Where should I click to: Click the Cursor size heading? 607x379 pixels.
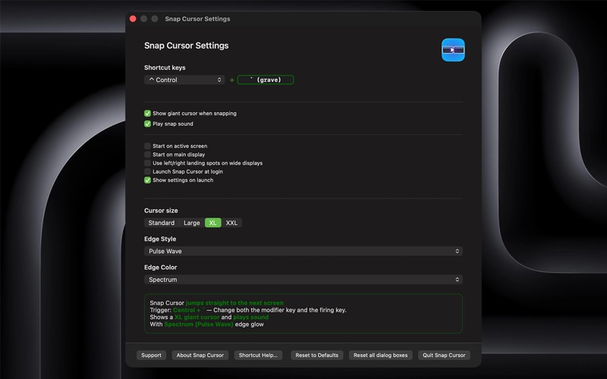[161, 211]
